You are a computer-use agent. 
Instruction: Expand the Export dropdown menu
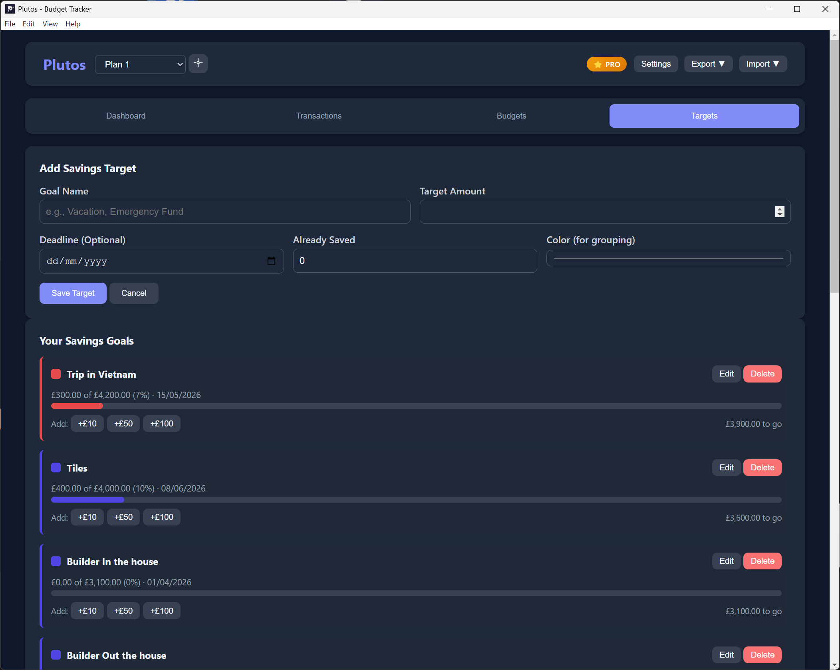(x=708, y=64)
